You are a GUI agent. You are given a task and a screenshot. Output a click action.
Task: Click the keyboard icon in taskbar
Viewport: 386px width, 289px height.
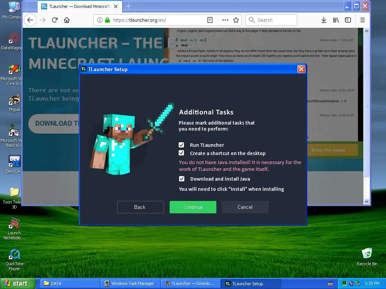tap(330, 284)
